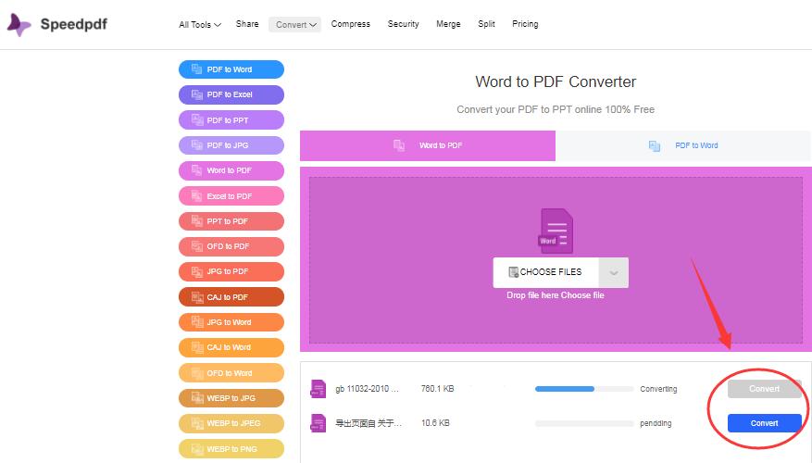Open CAJ to Word converter

click(x=231, y=347)
